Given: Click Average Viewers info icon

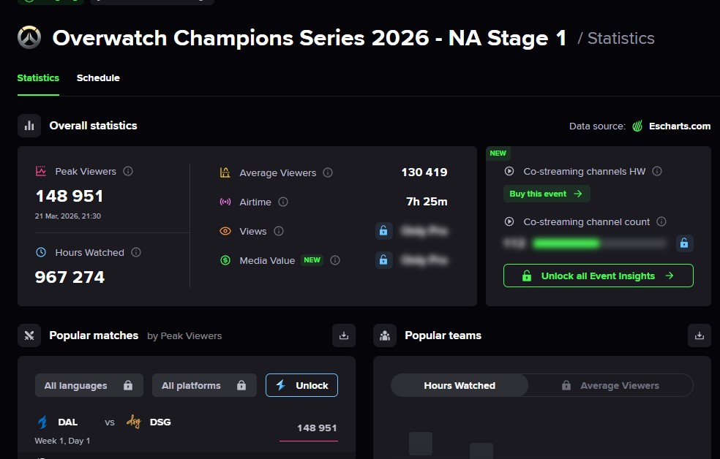Looking at the screenshot, I should click(328, 172).
